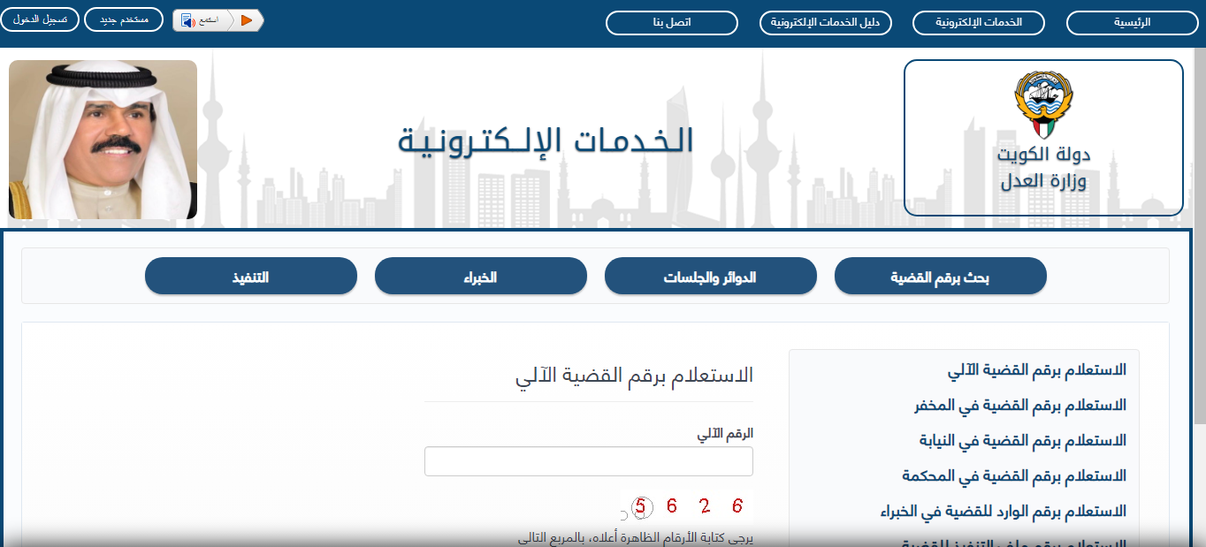Click مستخدم جديد new user button
1206x547 pixels.
click(x=123, y=19)
